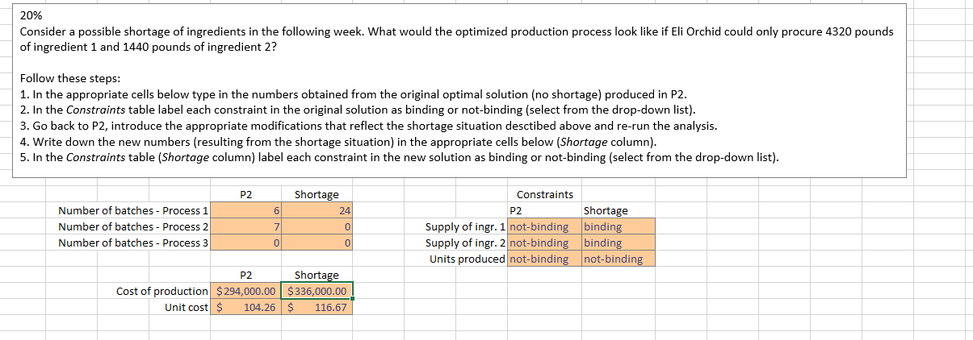Viewport: 973px width, 340px height.
Task: Select Shortage batches cell for Process 2
Action: tap(317, 227)
